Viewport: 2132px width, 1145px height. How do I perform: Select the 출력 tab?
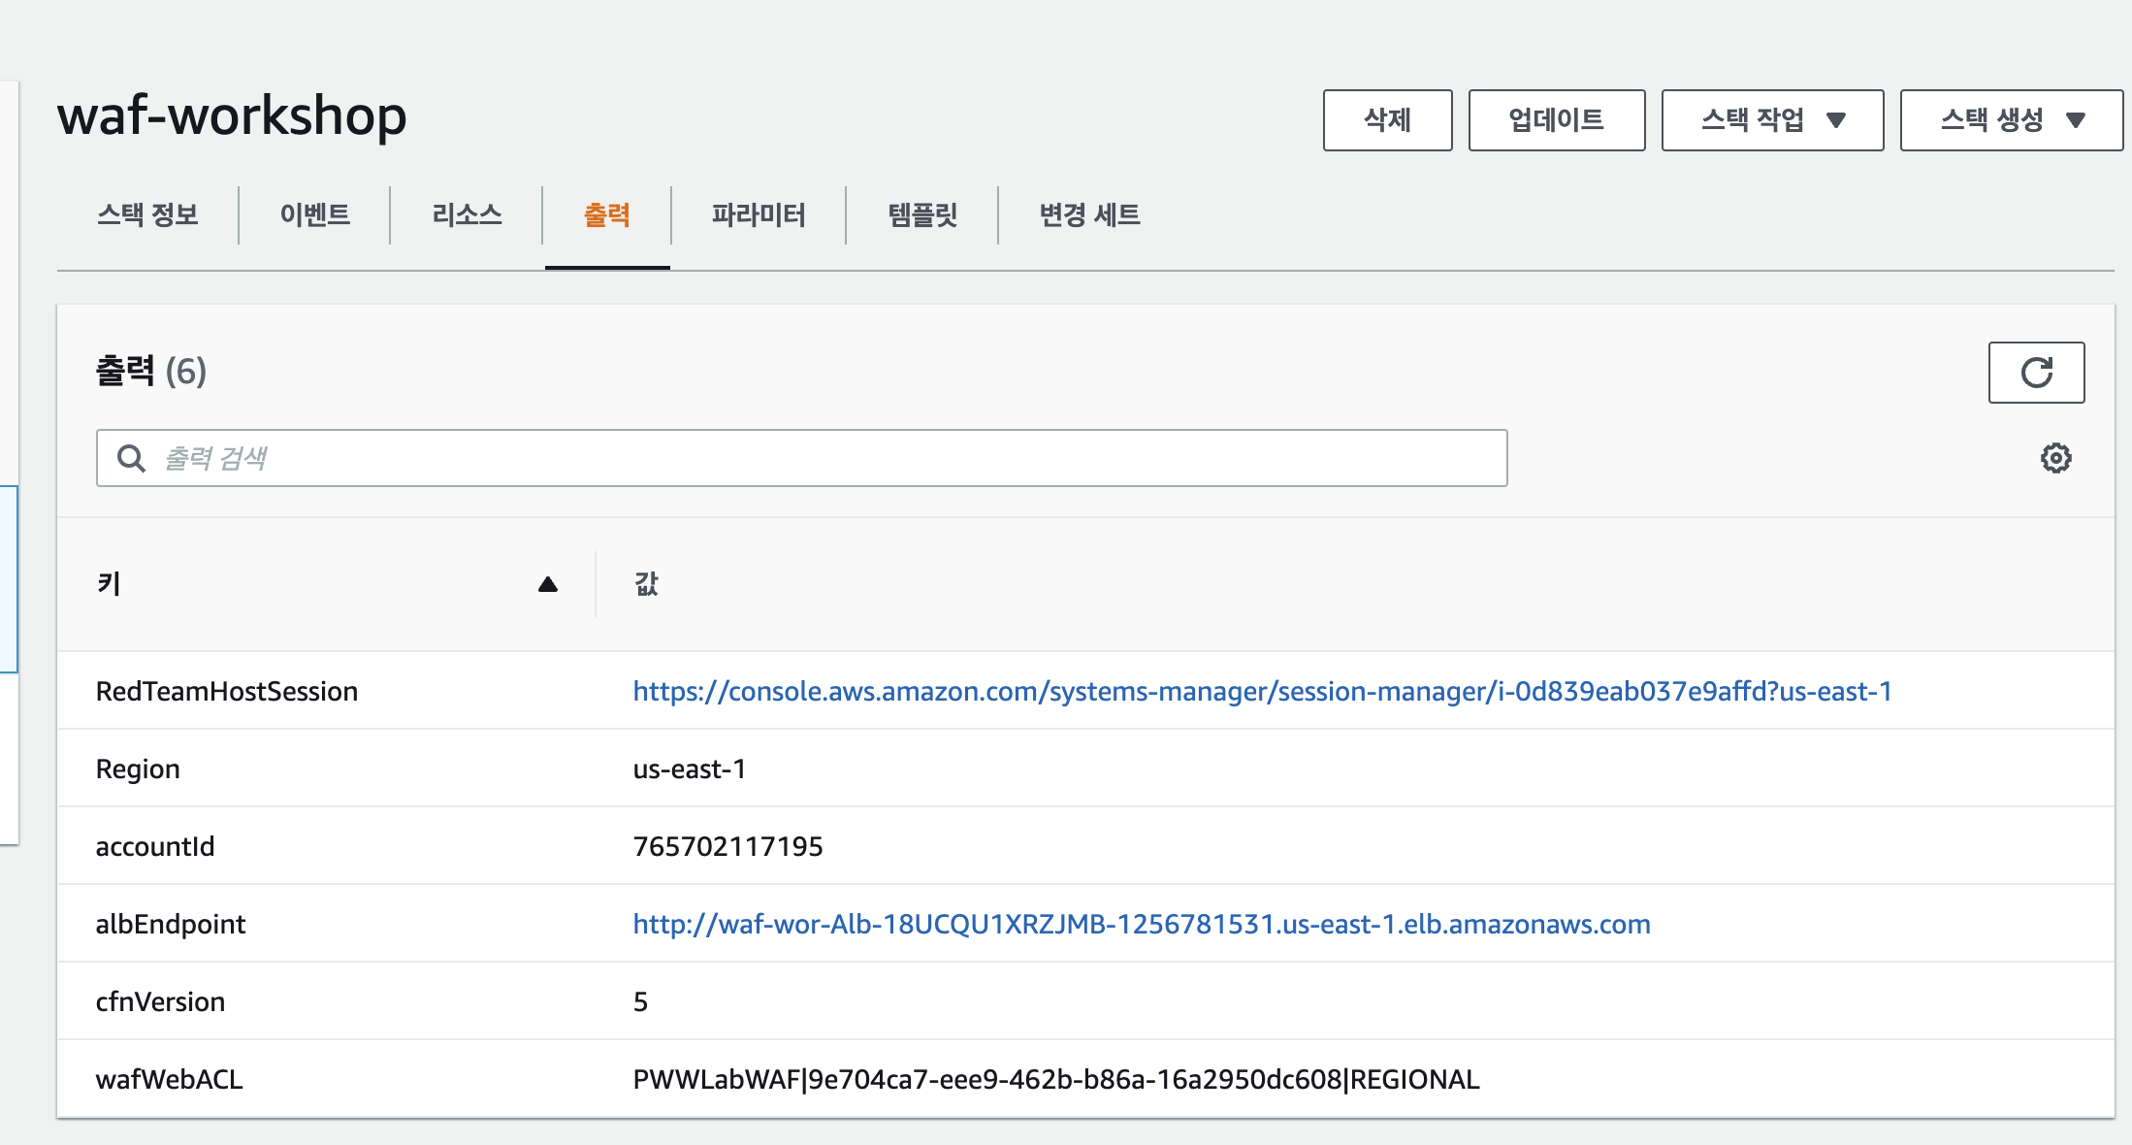coord(607,214)
